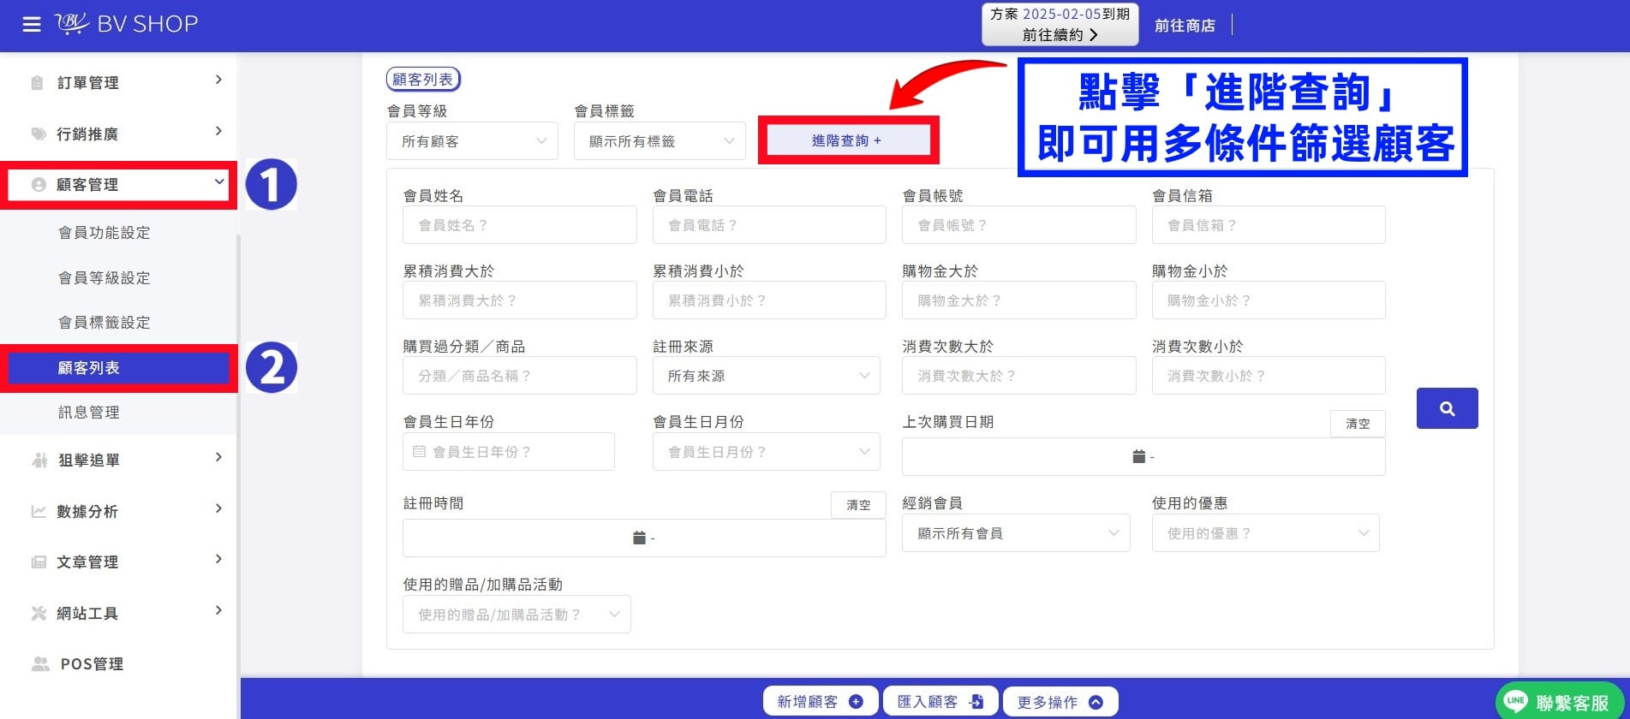1630x719 pixels.
Task: Clear the 上次購買日期 with 清空
Action: click(x=1358, y=424)
